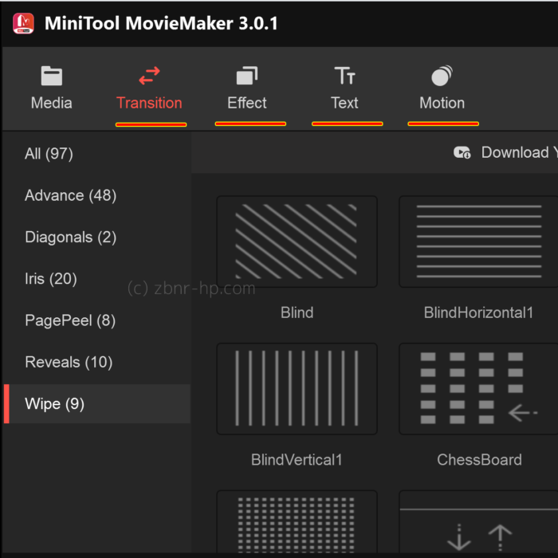Image resolution: width=558 pixels, height=558 pixels.
Task: Click the ChessBoard label text
Action: pyautogui.click(x=479, y=459)
